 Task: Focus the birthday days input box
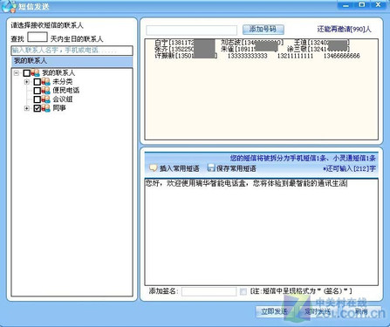[x=38, y=37]
